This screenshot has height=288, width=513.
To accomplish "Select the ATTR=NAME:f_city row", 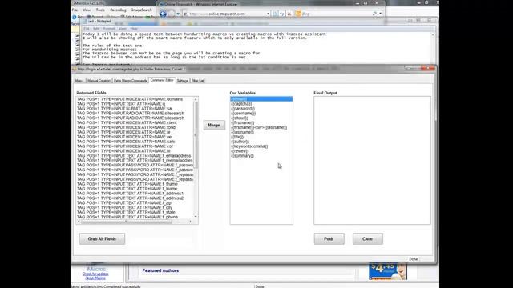I will 135,208.
